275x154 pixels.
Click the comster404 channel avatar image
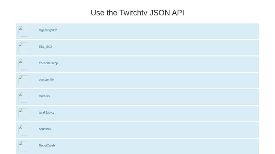(x=24, y=80)
